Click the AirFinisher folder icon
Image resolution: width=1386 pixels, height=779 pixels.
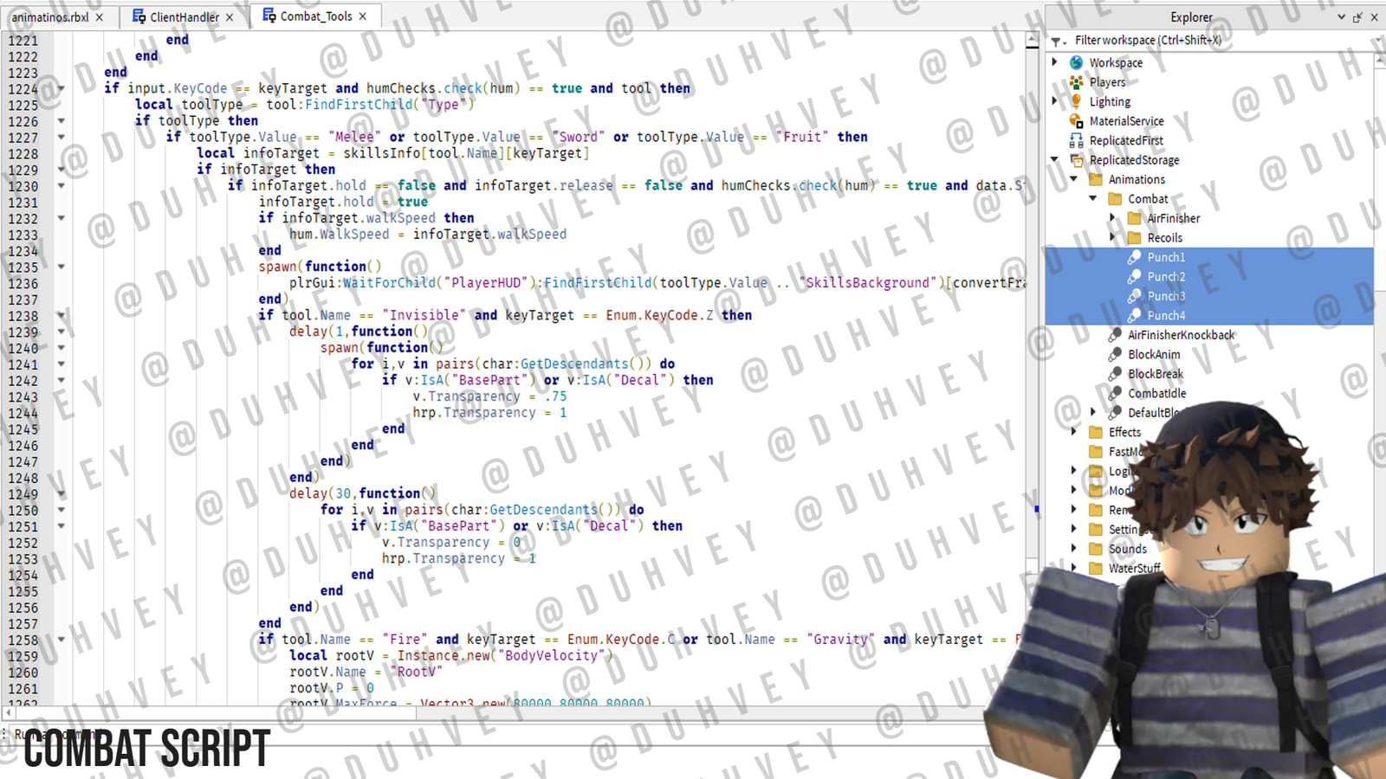point(1134,218)
